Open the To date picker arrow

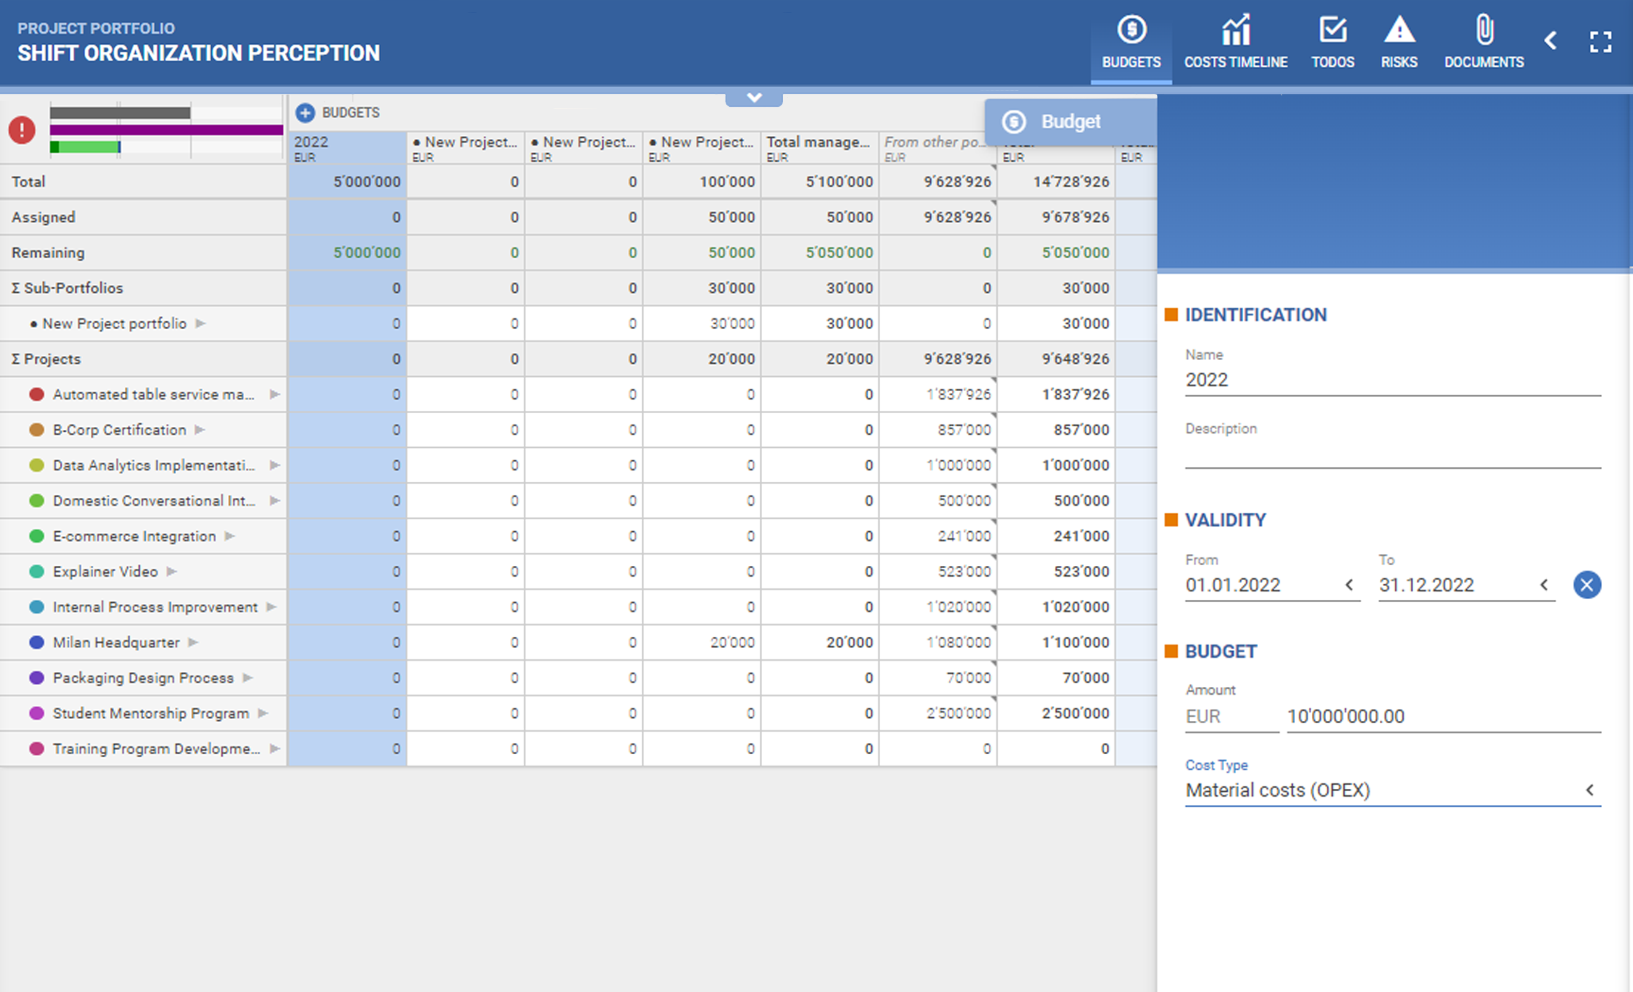(x=1544, y=584)
